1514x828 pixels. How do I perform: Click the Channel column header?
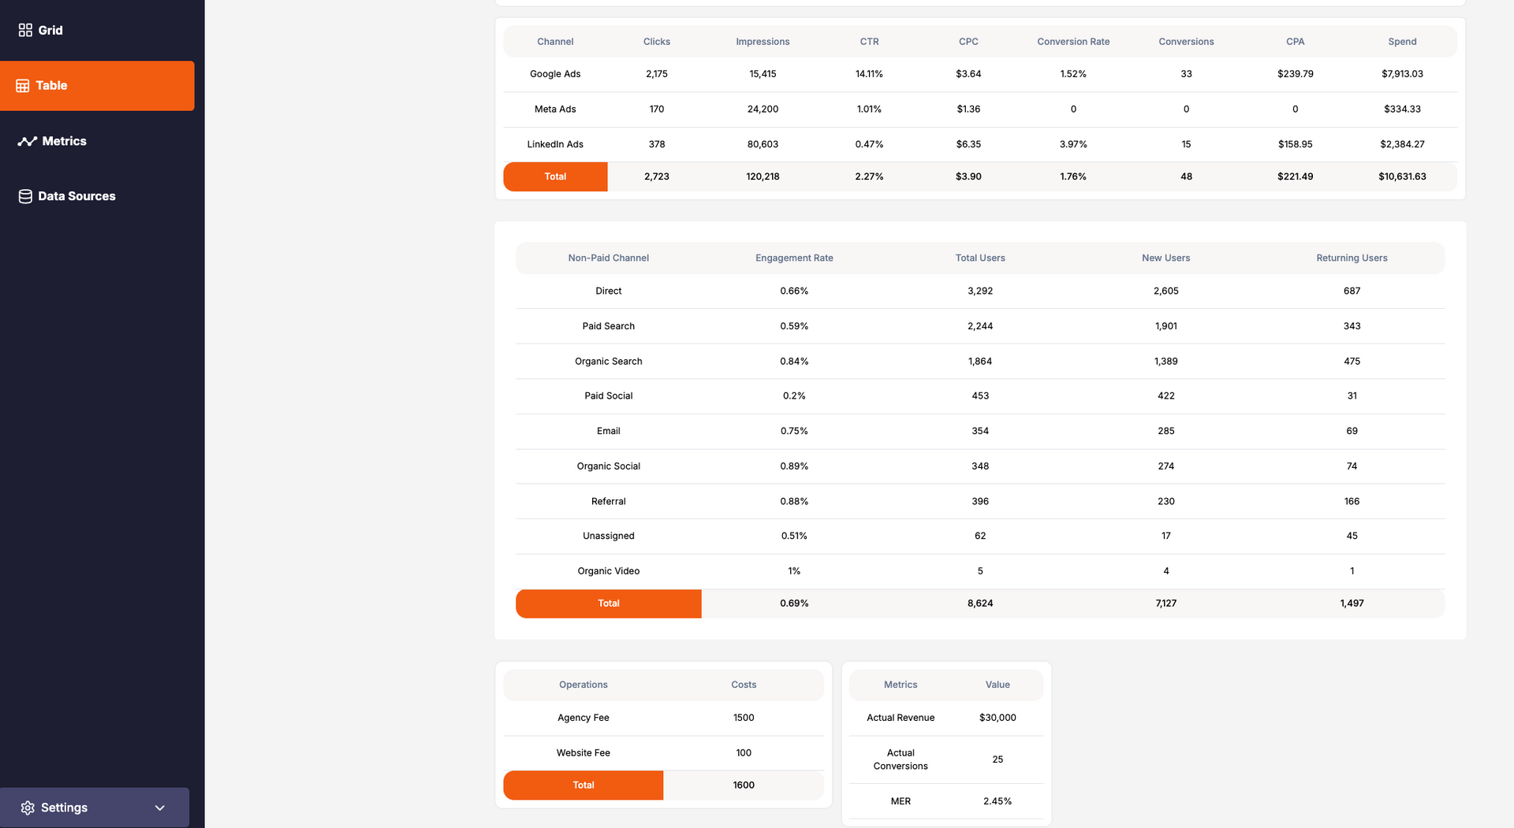555,42
